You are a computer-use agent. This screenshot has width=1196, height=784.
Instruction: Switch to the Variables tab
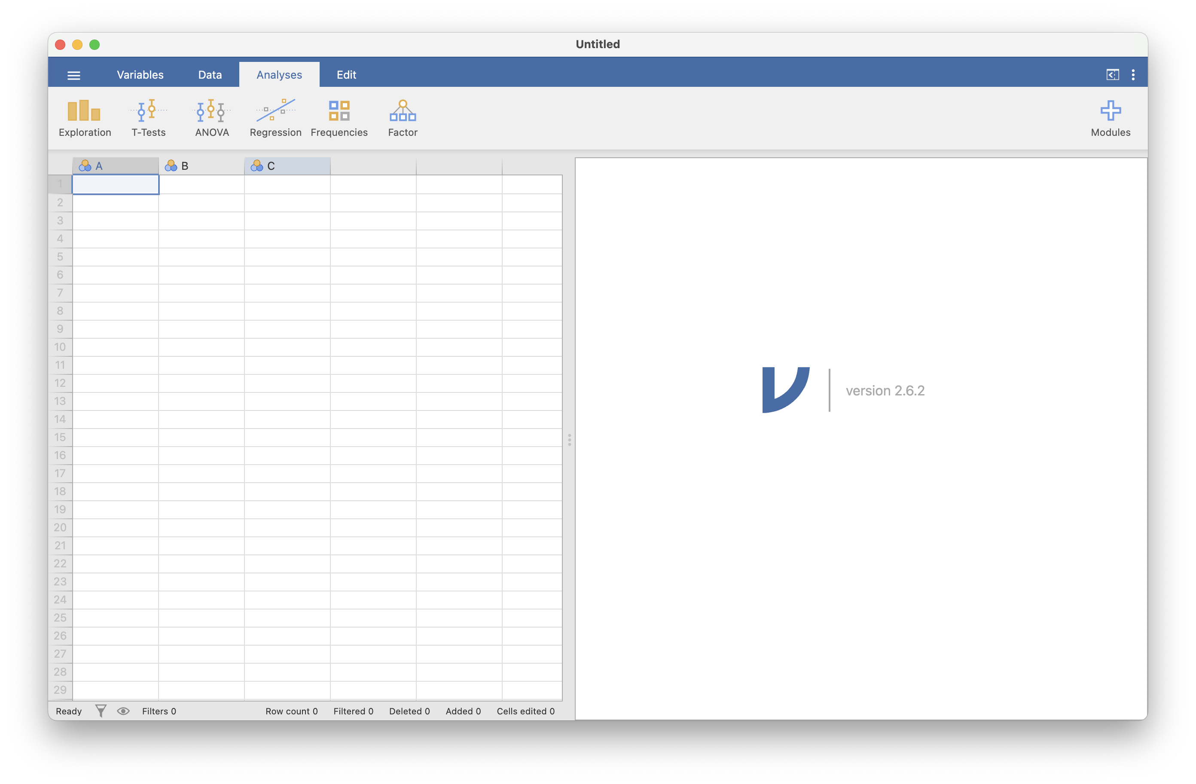click(140, 75)
